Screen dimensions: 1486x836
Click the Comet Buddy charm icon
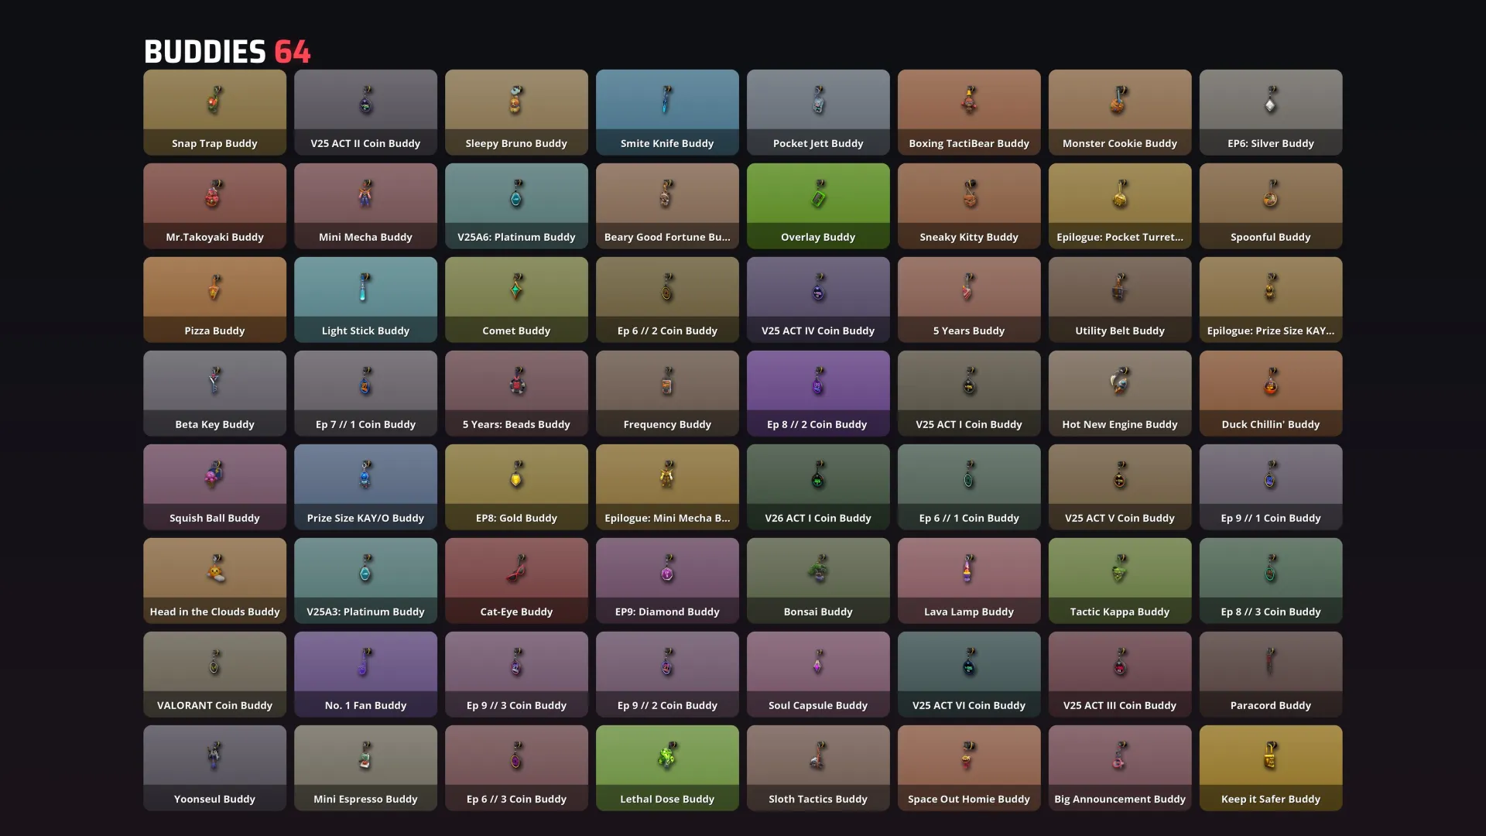516,287
